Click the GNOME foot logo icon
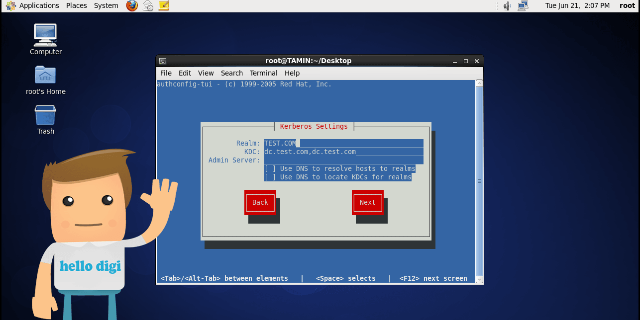 10,5
